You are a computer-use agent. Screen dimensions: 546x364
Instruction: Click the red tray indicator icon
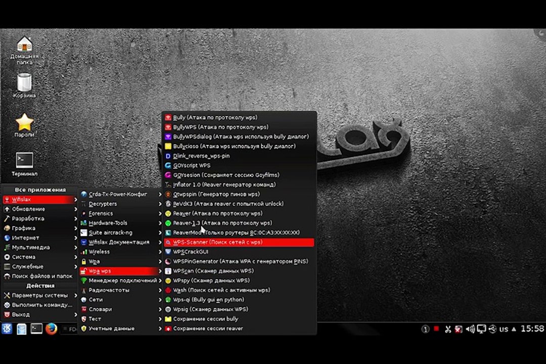pos(436,328)
